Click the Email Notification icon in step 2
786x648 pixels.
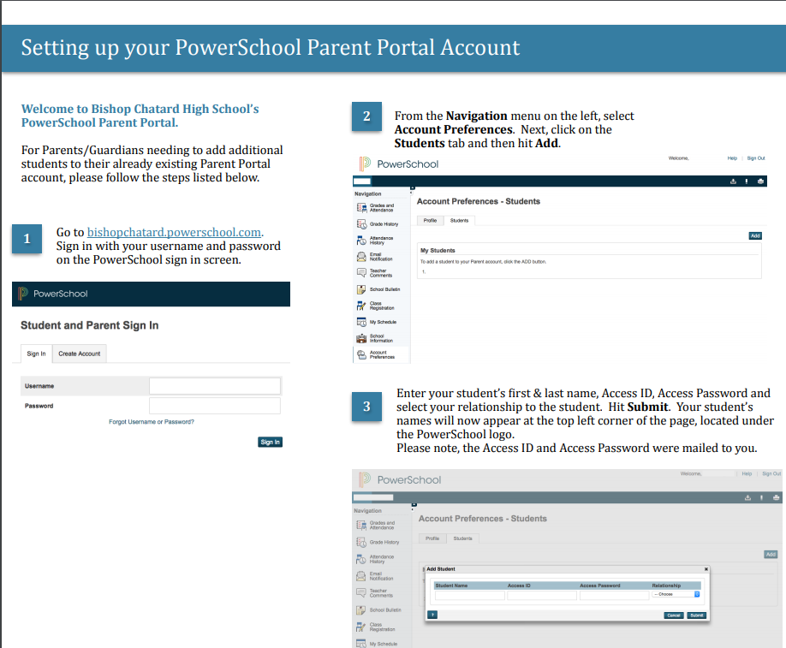(x=361, y=256)
